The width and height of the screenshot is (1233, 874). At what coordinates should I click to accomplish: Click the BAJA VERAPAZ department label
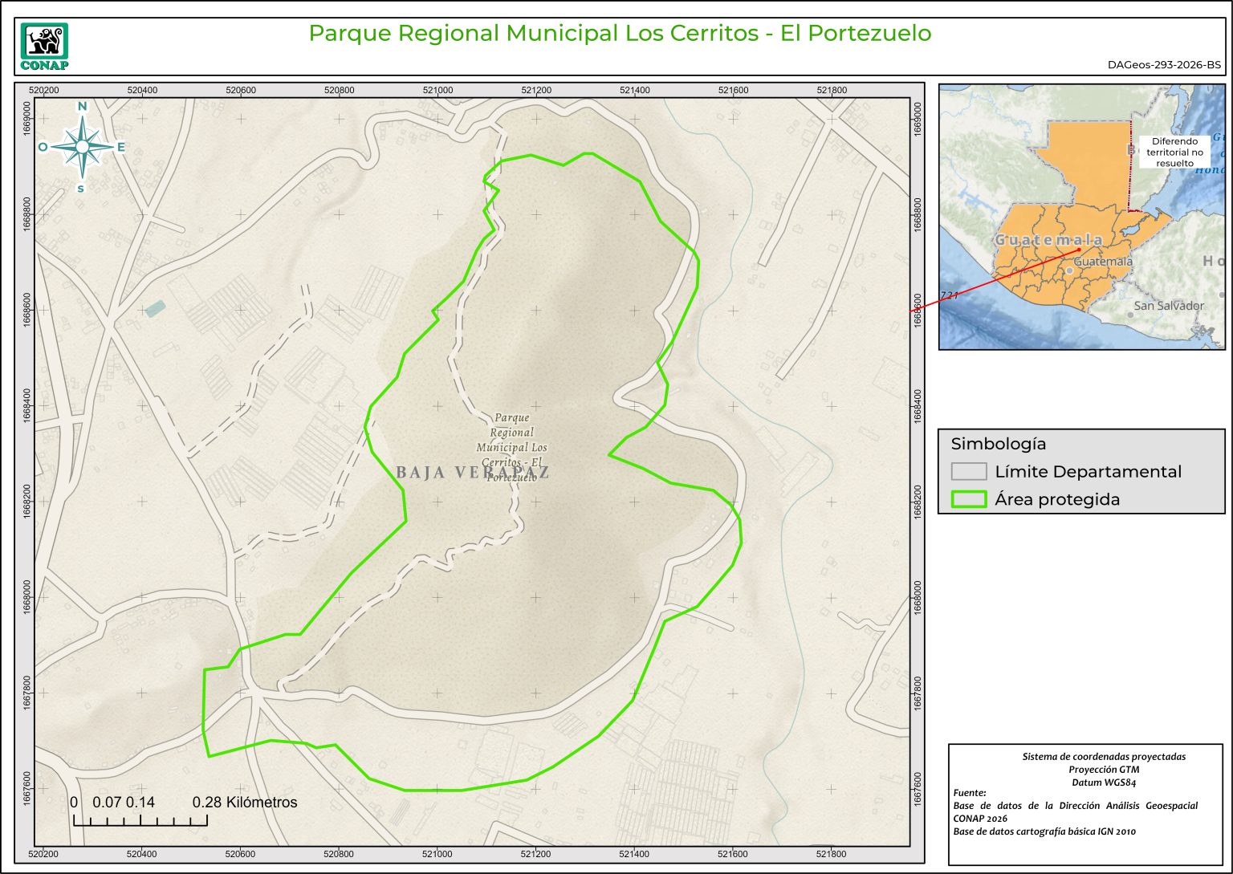(x=472, y=472)
